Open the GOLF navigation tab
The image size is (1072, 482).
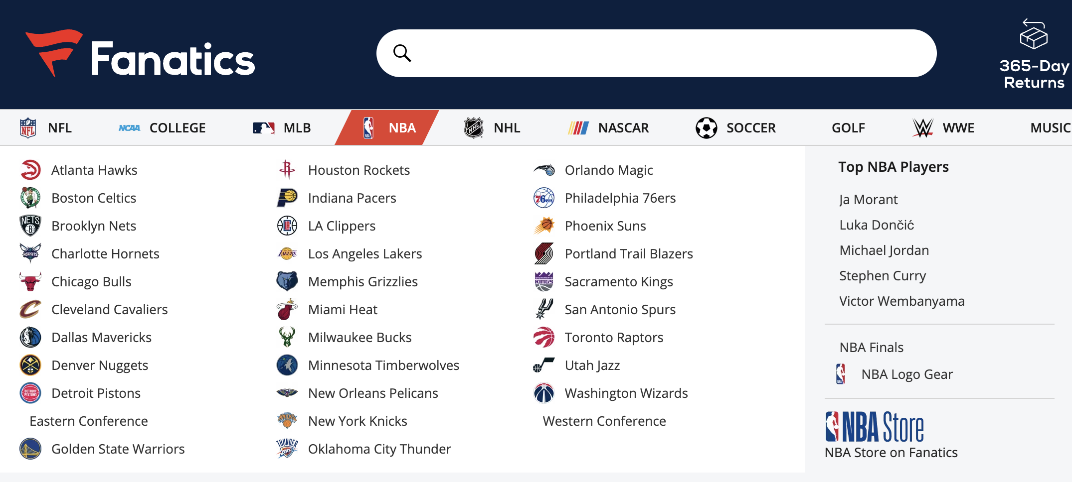(x=848, y=128)
